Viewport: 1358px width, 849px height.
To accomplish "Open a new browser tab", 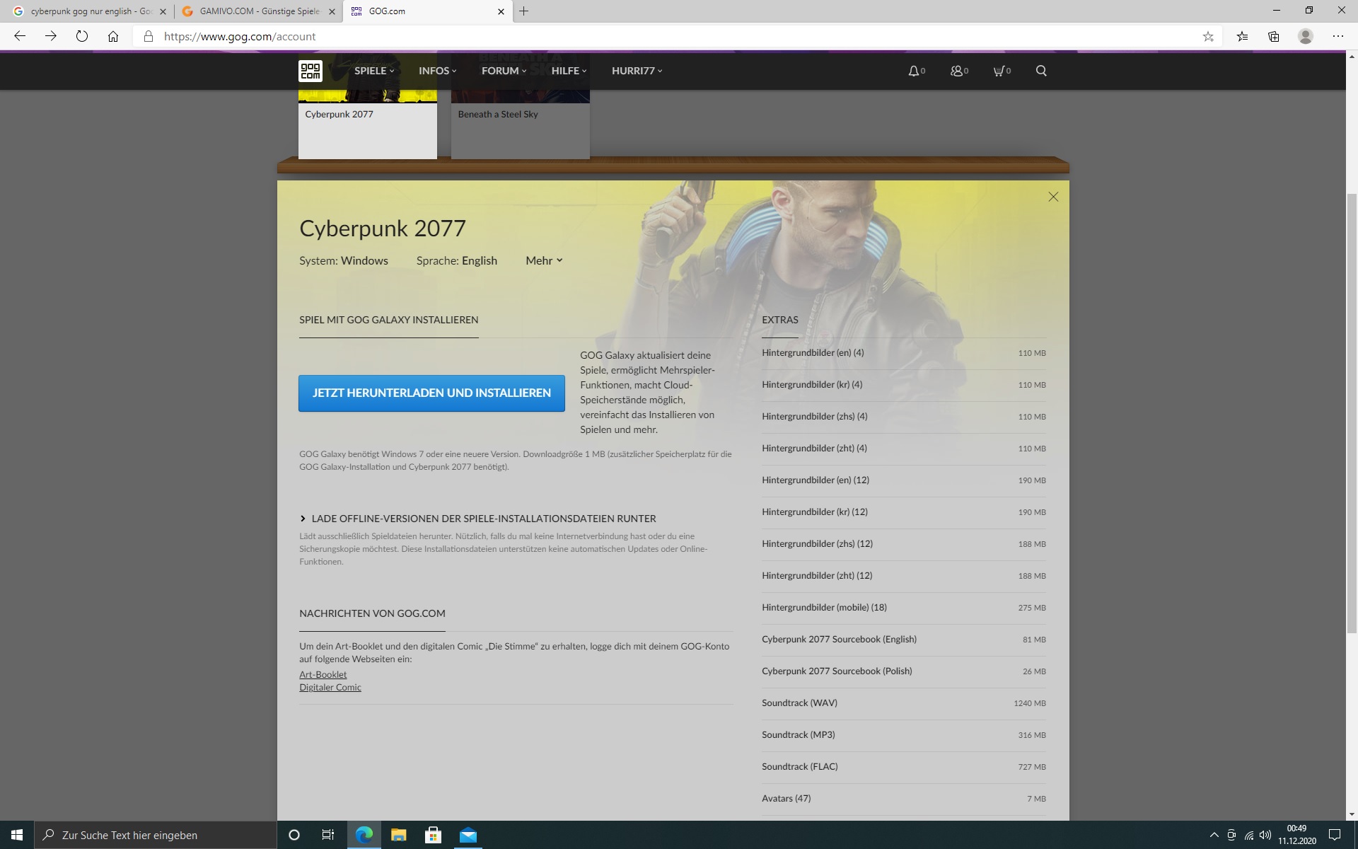I will [523, 11].
